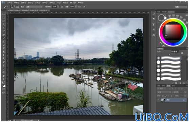The height and width of the screenshot is (122, 189).
Task: Select the highlighted first brush preset stroke
Action: pyautogui.click(x=171, y=58)
